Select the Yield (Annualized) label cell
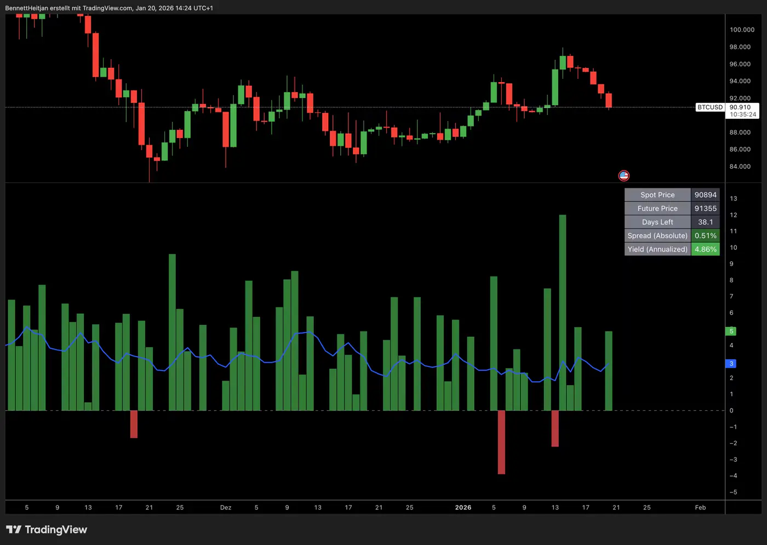The width and height of the screenshot is (767, 545). (657, 249)
